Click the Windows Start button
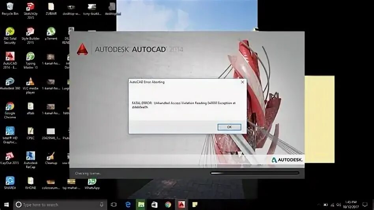 (x=6, y=204)
